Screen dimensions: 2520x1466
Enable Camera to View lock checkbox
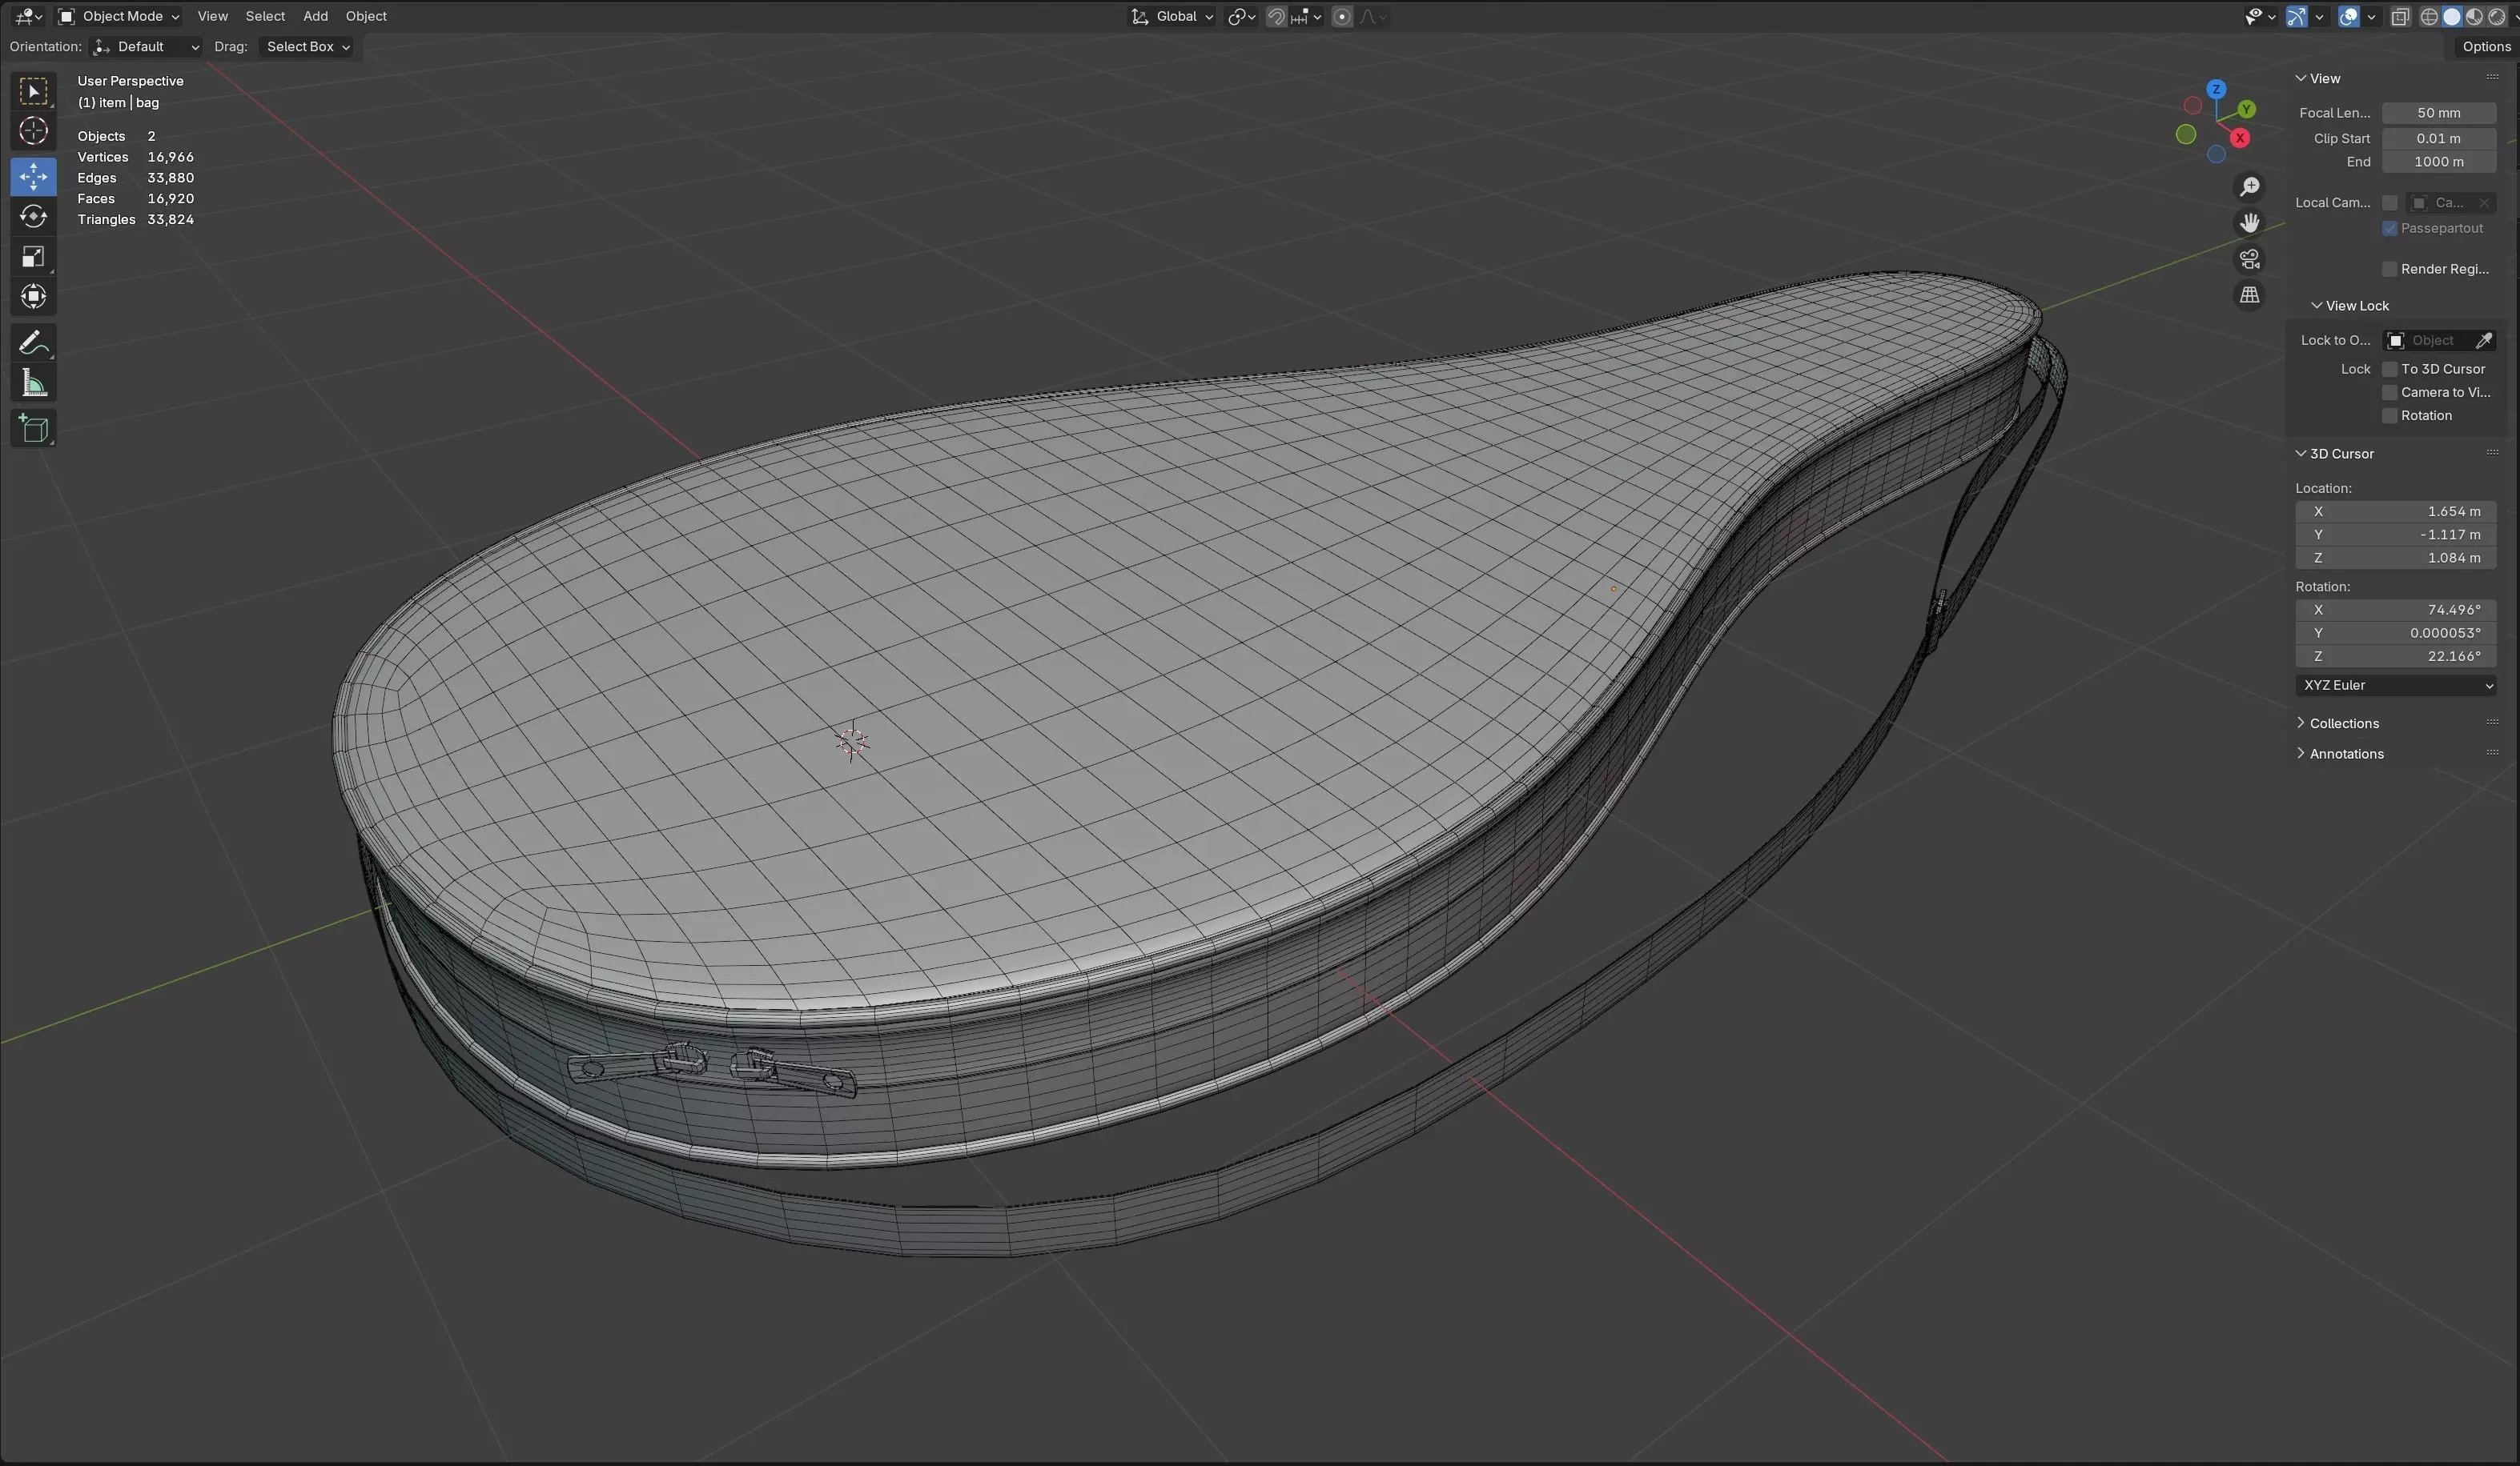tap(2390, 393)
